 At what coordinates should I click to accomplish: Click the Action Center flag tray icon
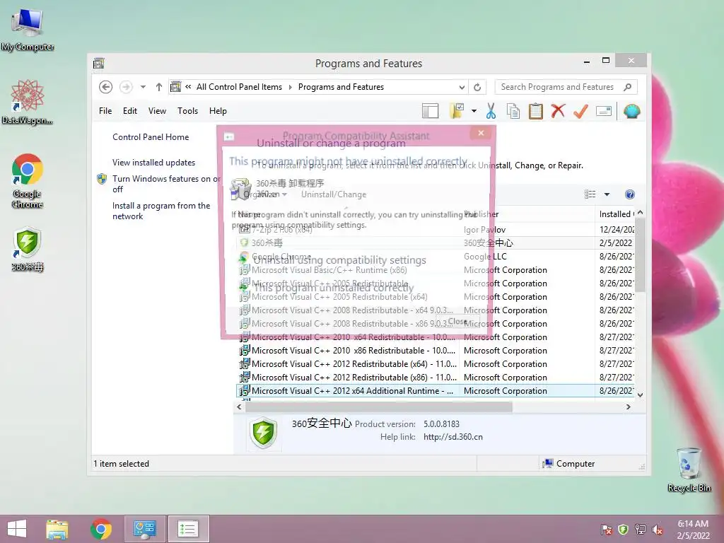click(606, 530)
